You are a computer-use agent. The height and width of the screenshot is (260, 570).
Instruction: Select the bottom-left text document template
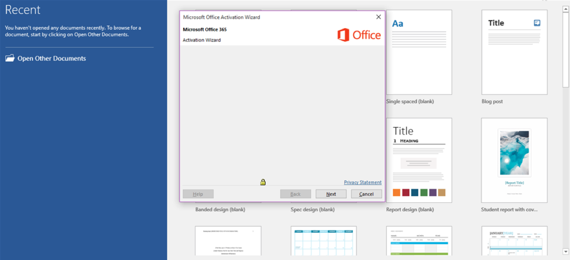228,241
